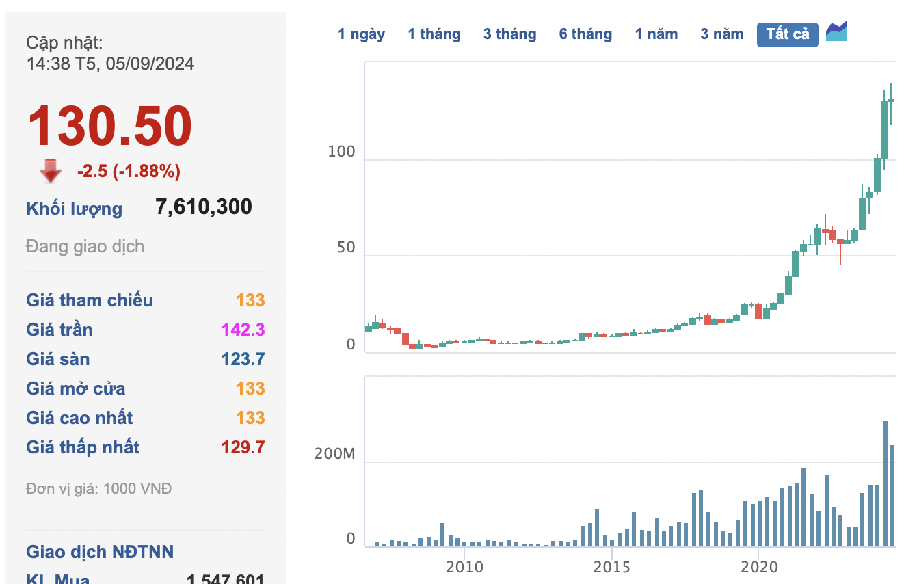Image resolution: width=904 pixels, height=584 pixels.
Task: Click the red down arrow price icon
Action: click(51, 171)
